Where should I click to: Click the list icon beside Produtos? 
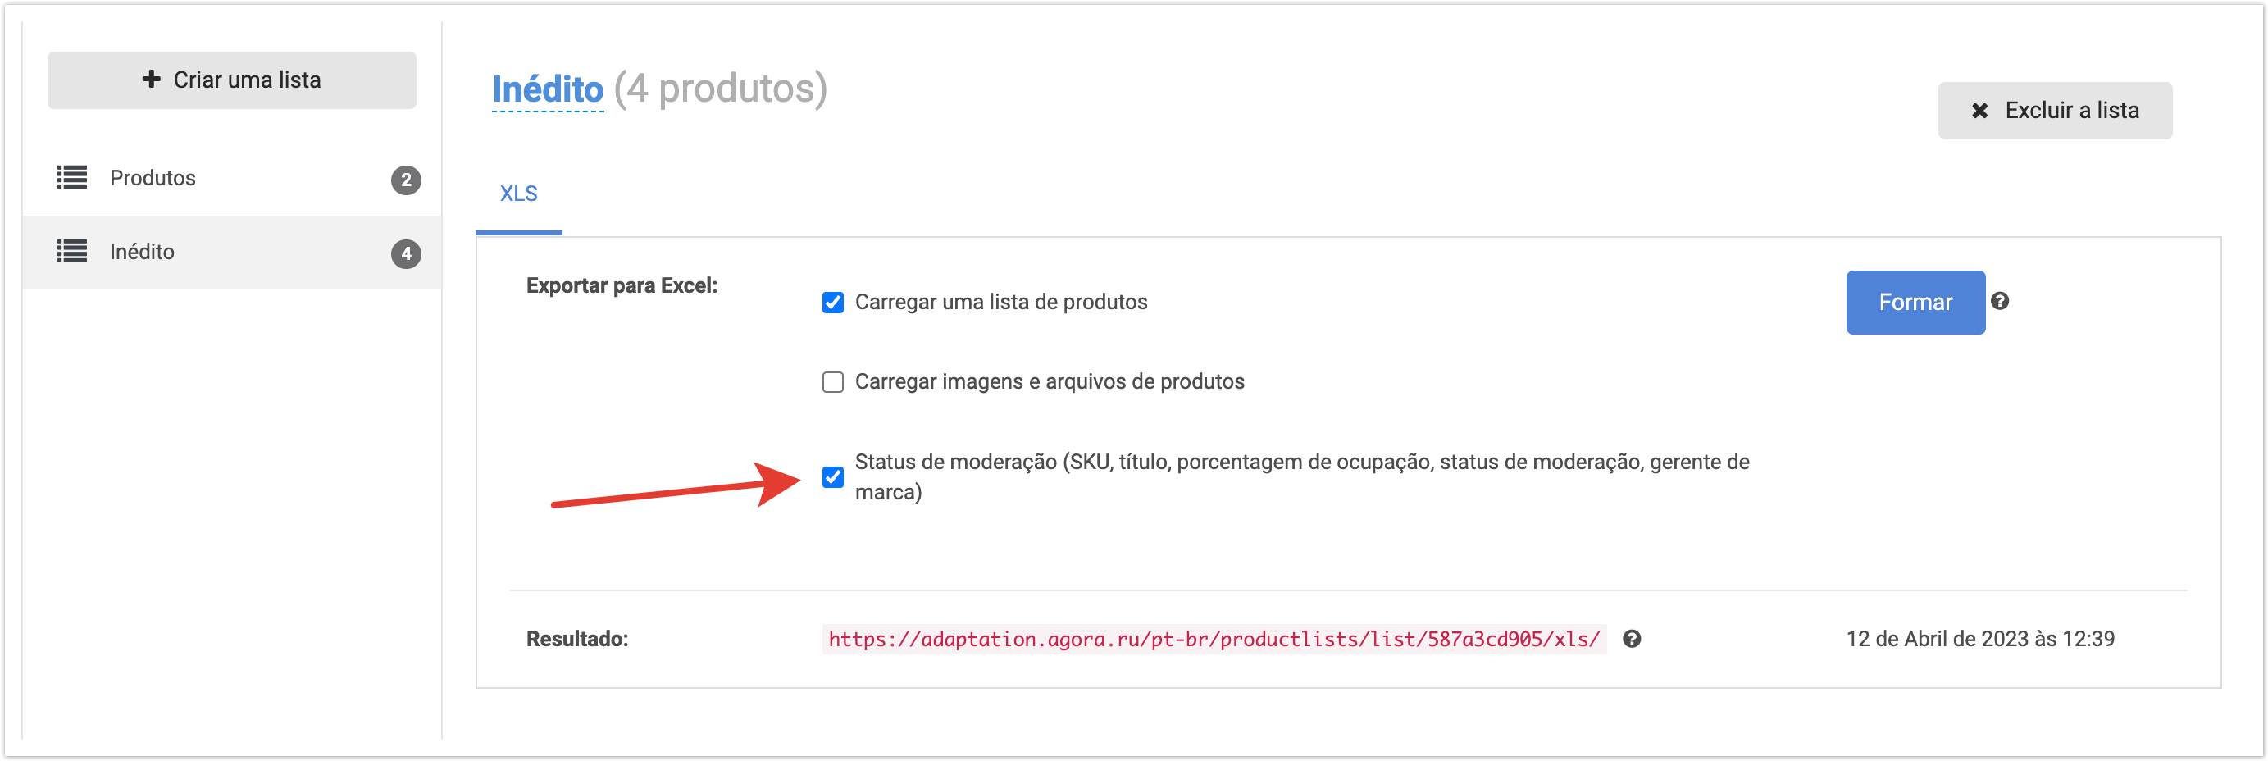[72, 178]
